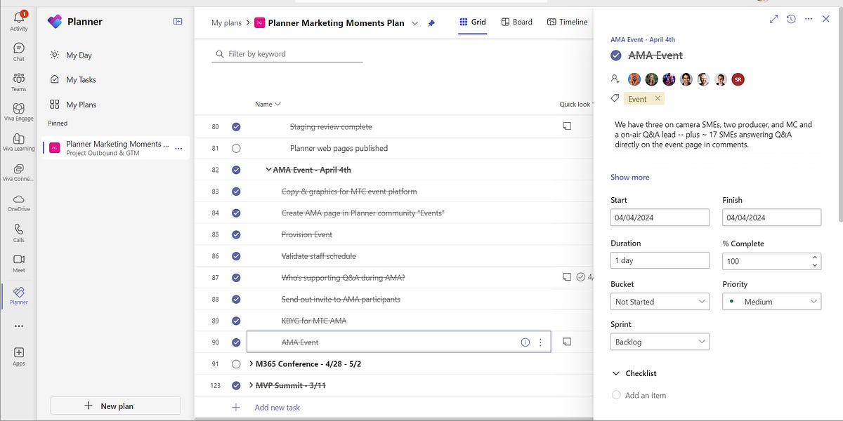Unpin the Planner Marketing Moments Plan
Screen dimensions: 843x421
[431, 22]
